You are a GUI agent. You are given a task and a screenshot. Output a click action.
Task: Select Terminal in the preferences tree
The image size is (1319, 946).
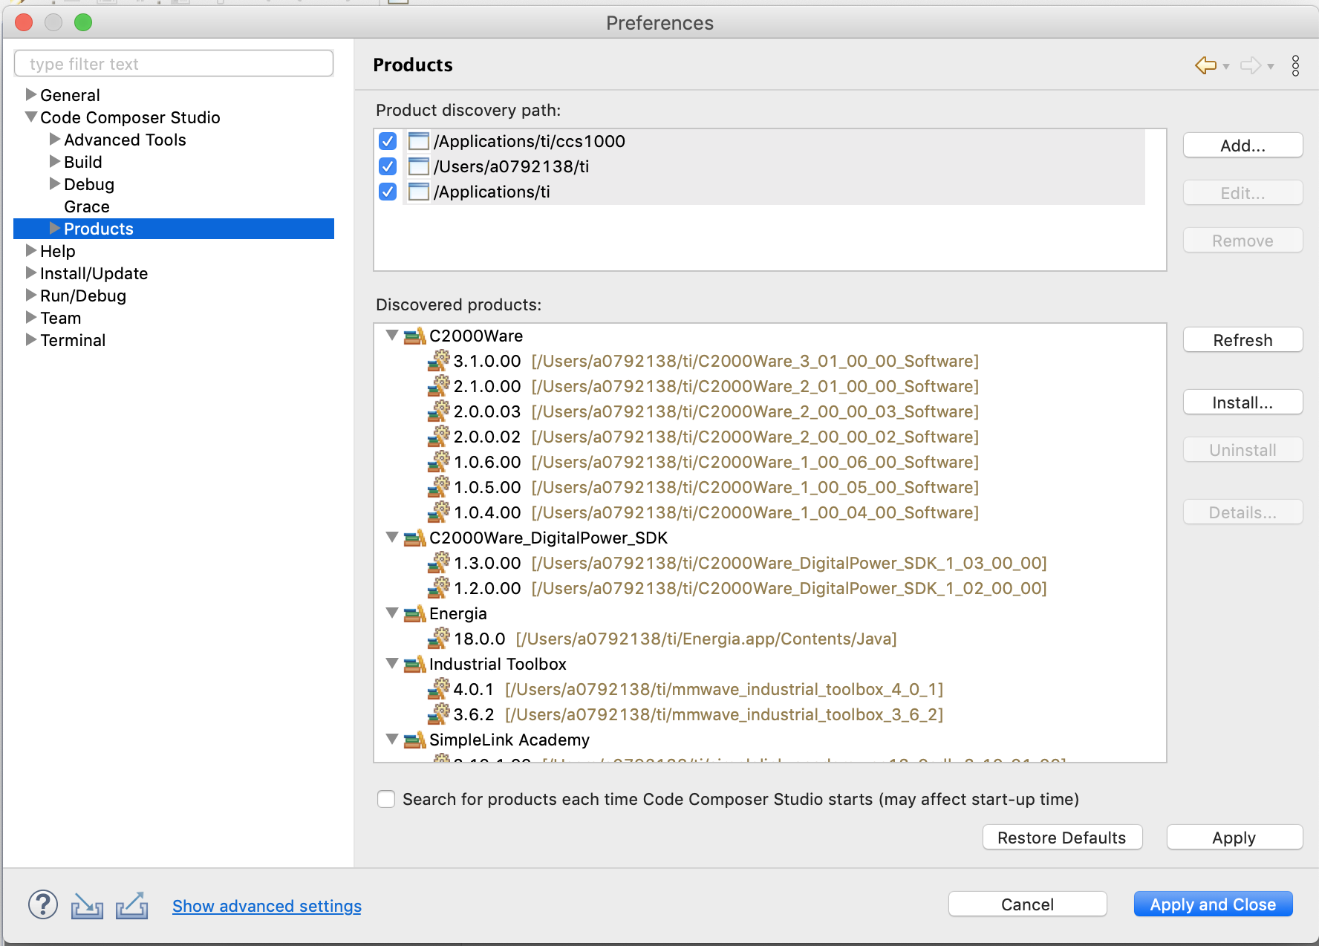point(73,340)
